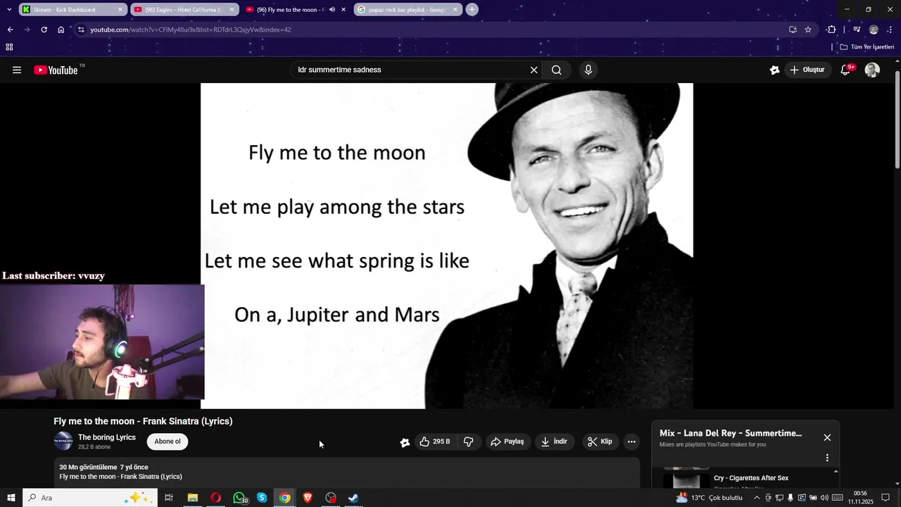This screenshot has height=507, width=901.
Task: Click the sparkle icon left of the like button
Action: pyautogui.click(x=405, y=442)
